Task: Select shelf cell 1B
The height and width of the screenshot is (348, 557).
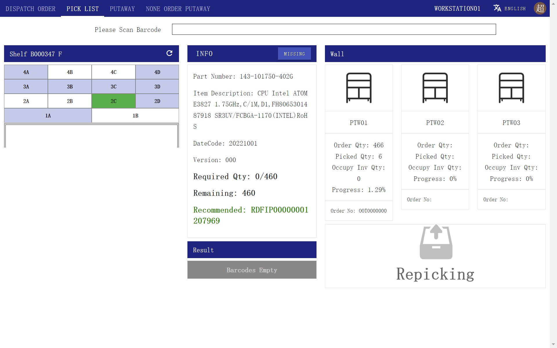Action: pos(135,115)
